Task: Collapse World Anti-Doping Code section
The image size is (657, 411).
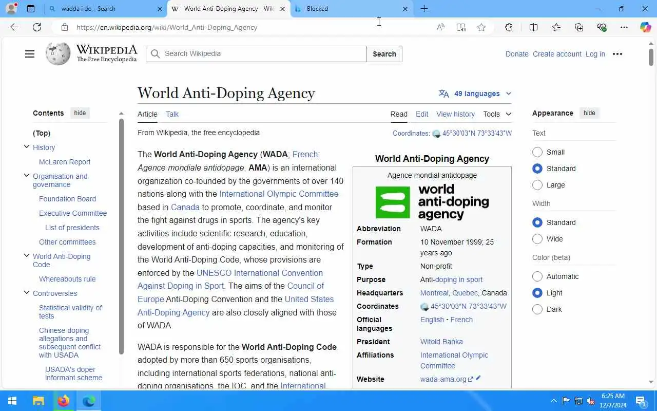Action: click(27, 256)
